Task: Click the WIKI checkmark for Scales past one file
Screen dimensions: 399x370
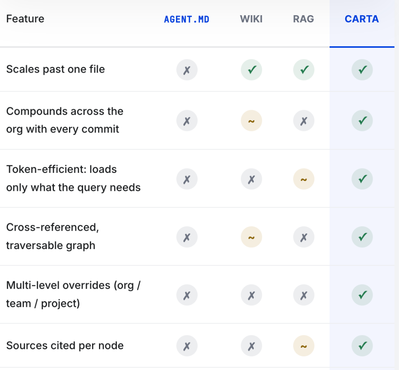Action: point(251,70)
